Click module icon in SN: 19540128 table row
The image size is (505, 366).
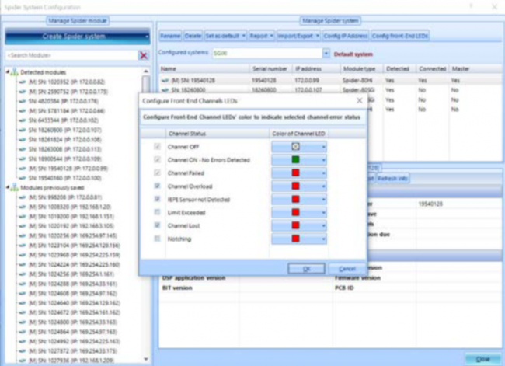tap(165, 79)
